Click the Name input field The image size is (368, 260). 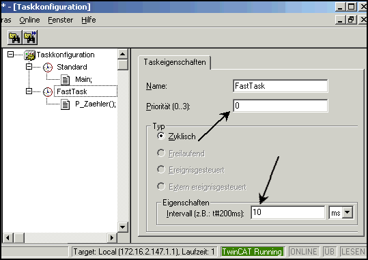click(281, 86)
